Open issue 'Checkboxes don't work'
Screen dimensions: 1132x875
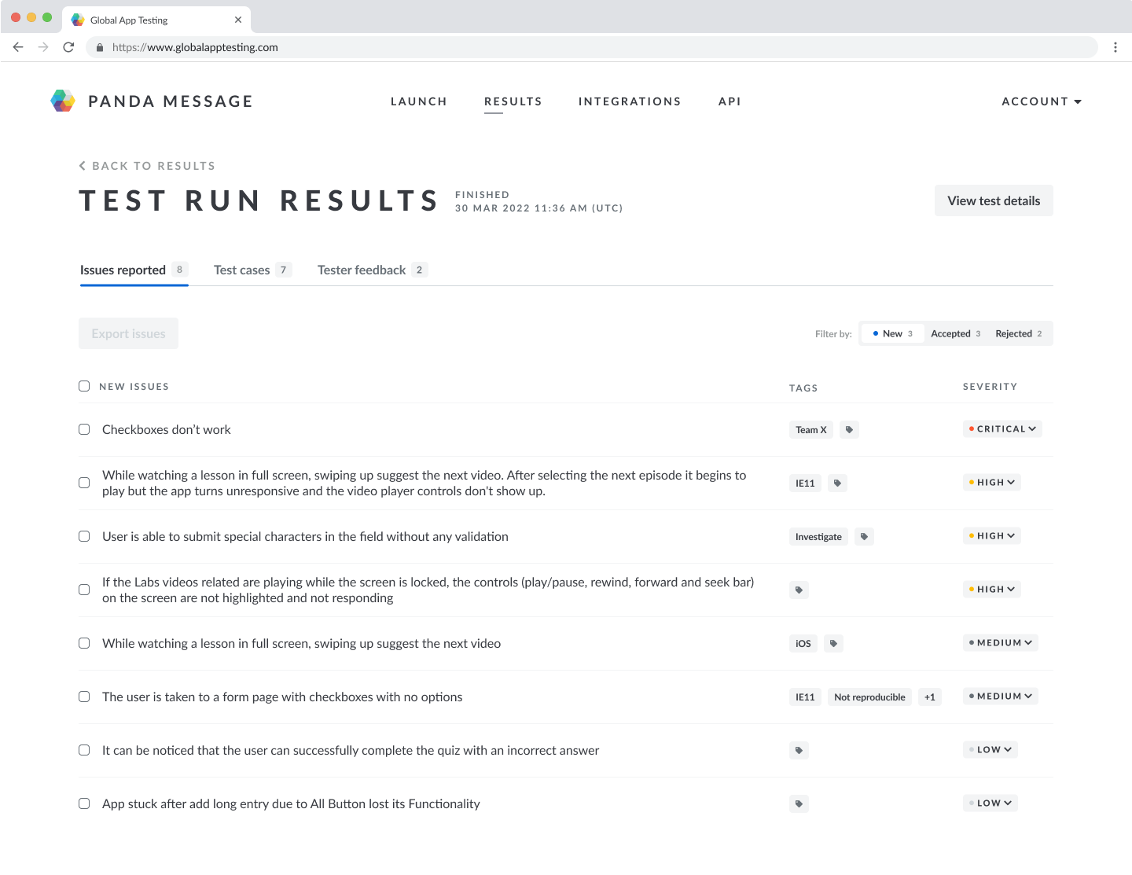coord(167,429)
